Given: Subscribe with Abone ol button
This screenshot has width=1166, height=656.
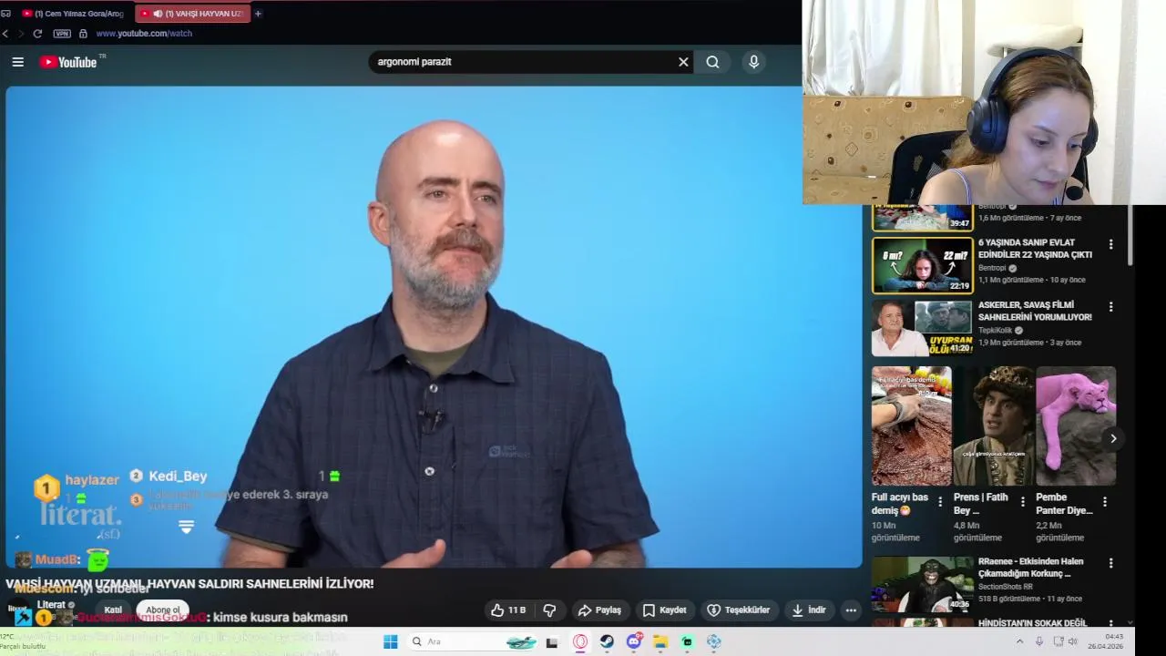Looking at the screenshot, I should click(x=163, y=610).
